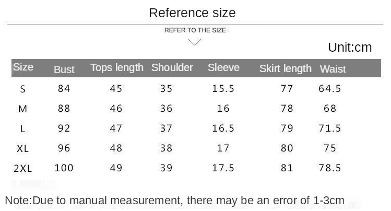Image resolution: width=391 pixels, height=211 pixels.
Task: Select the Waist column header
Action: click(333, 69)
